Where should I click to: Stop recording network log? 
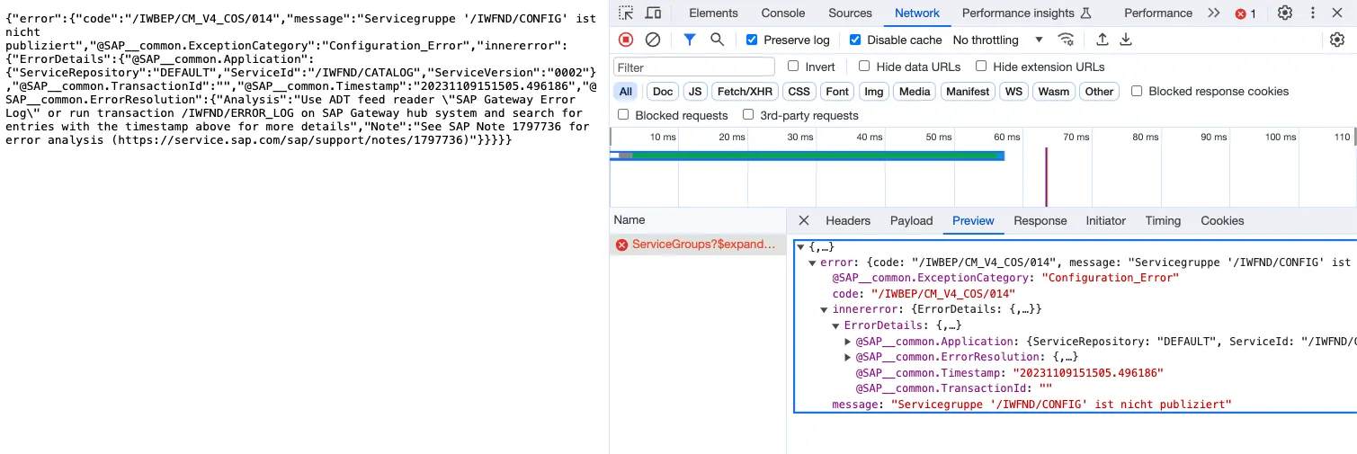pyautogui.click(x=626, y=40)
